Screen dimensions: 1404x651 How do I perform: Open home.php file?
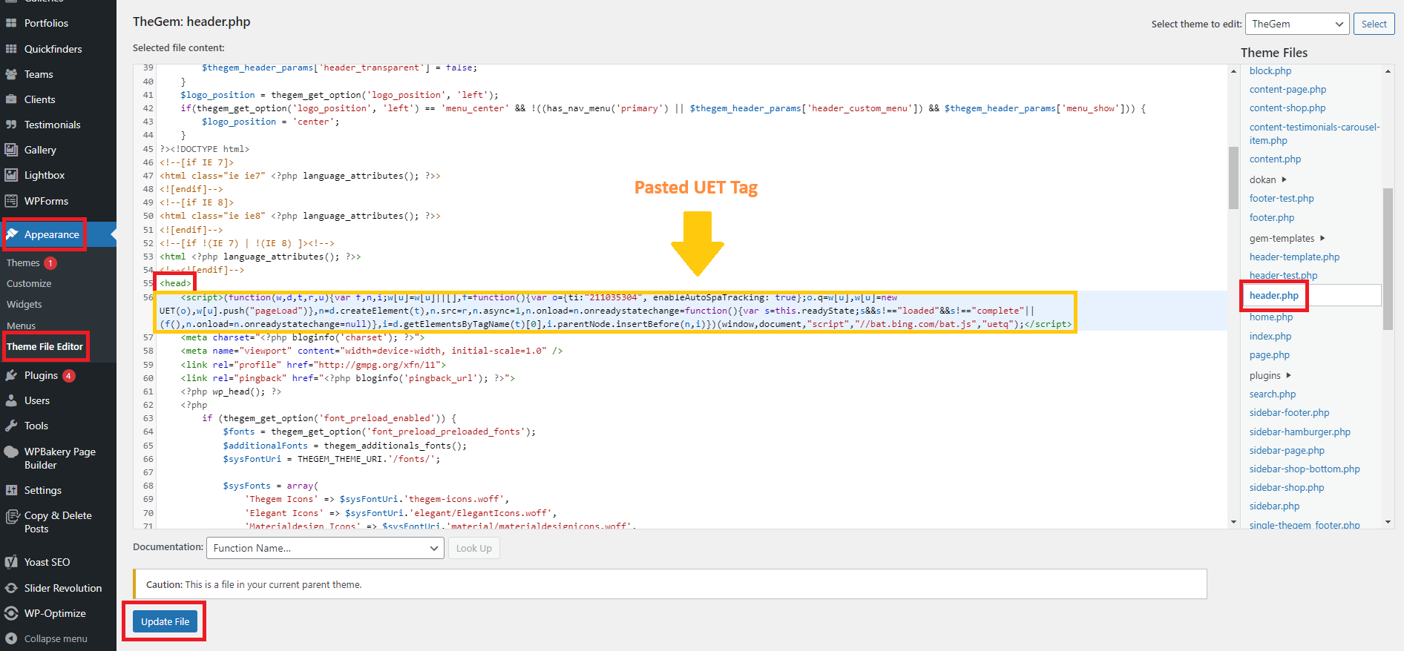[1270, 317]
